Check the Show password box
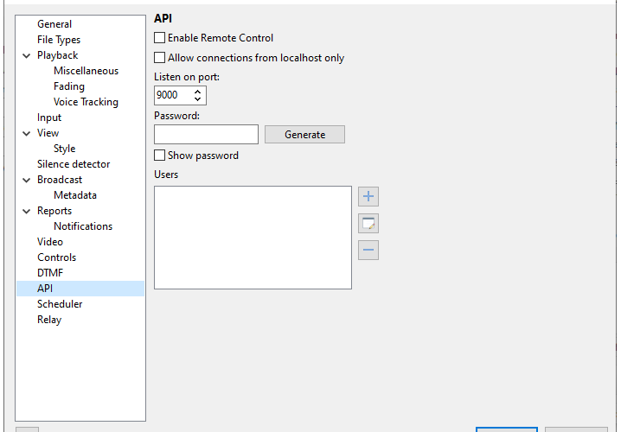 click(160, 155)
